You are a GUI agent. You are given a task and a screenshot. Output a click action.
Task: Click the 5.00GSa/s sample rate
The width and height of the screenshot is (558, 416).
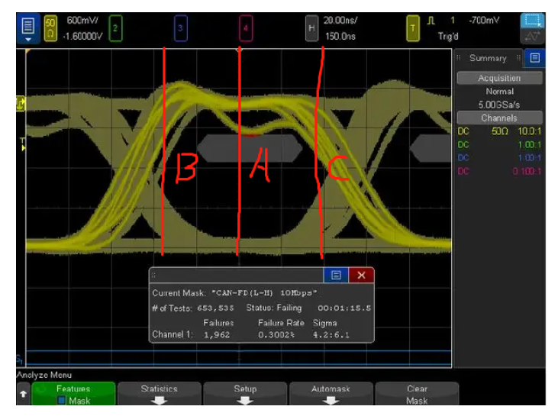click(499, 105)
